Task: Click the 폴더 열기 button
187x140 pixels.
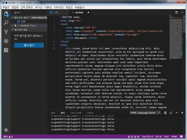Action: (29, 45)
